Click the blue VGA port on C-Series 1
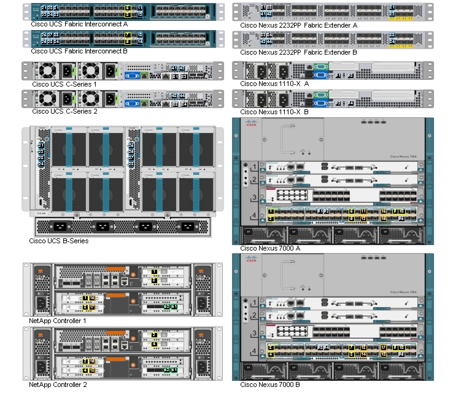 (133, 76)
